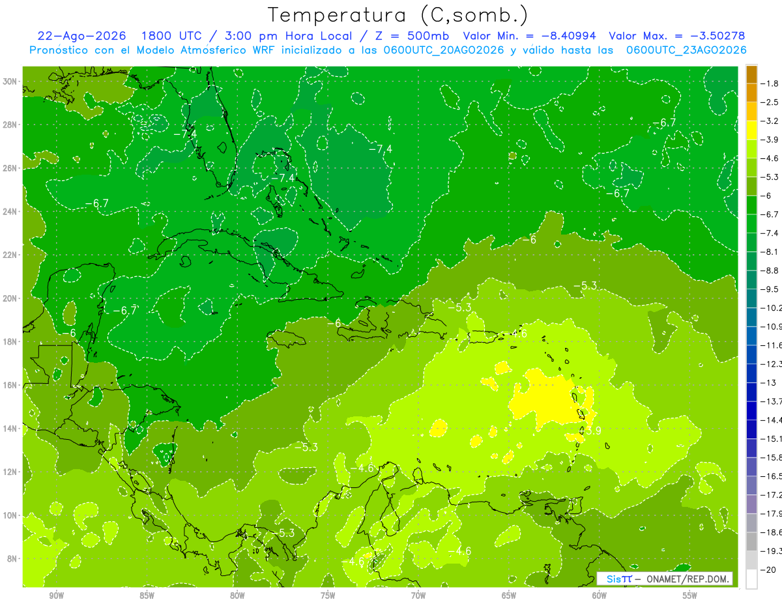Click the yellow swatch between -3.2 and -3.9

(751, 130)
